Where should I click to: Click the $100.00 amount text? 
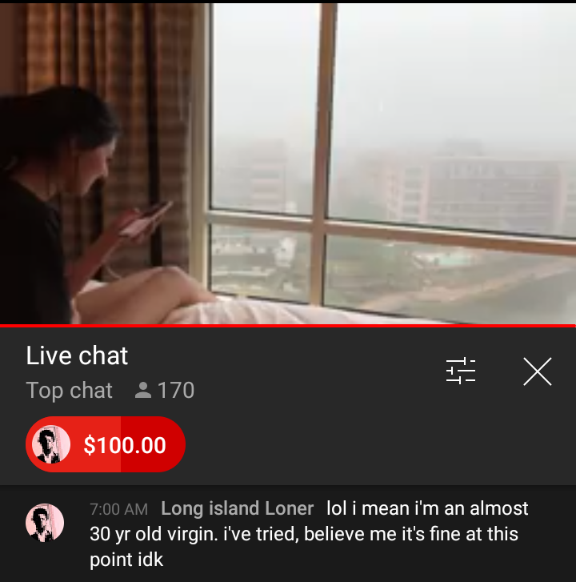pos(125,445)
